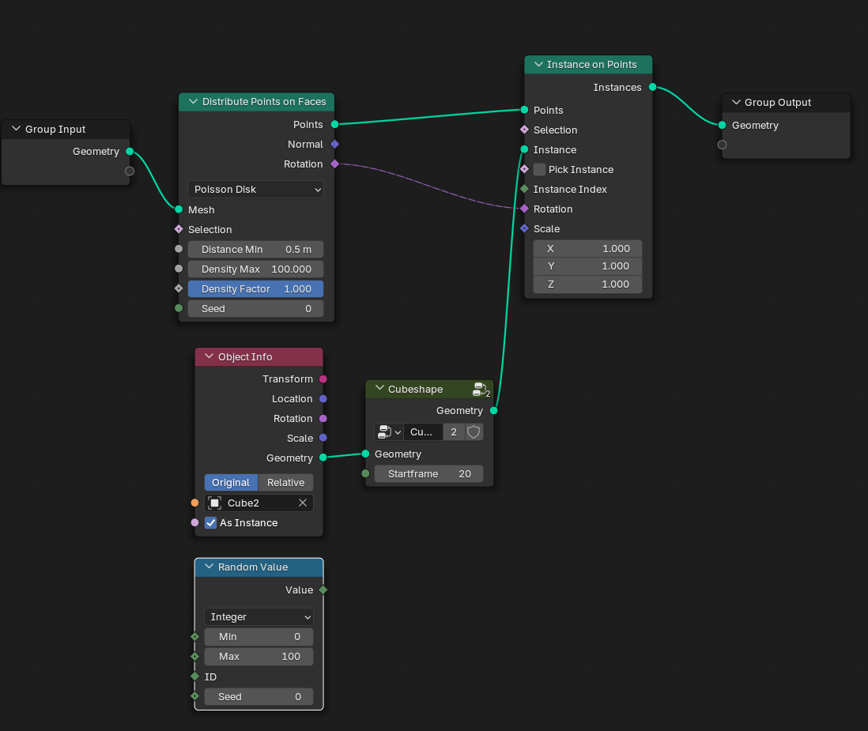The width and height of the screenshot is (868, 731).
Task: Click the user count 2 button in Cubeshape
Action: 454,431
